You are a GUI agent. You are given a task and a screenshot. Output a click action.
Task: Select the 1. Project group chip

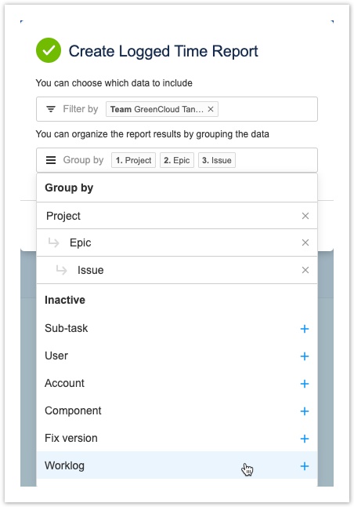[x=134, y=160]
